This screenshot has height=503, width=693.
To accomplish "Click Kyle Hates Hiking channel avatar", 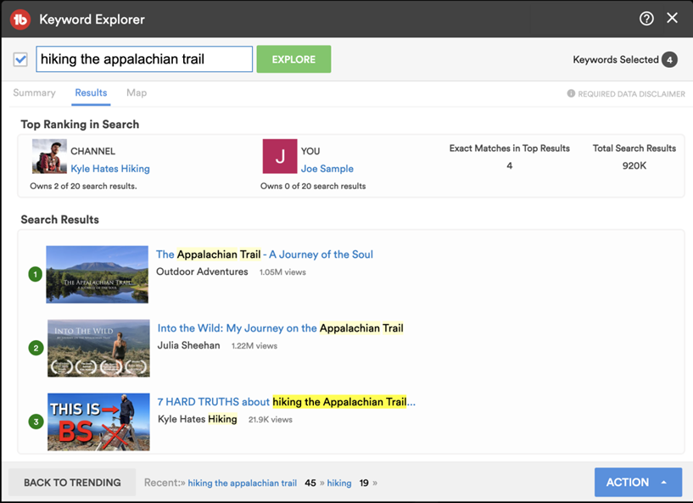I will pos(48,158).
